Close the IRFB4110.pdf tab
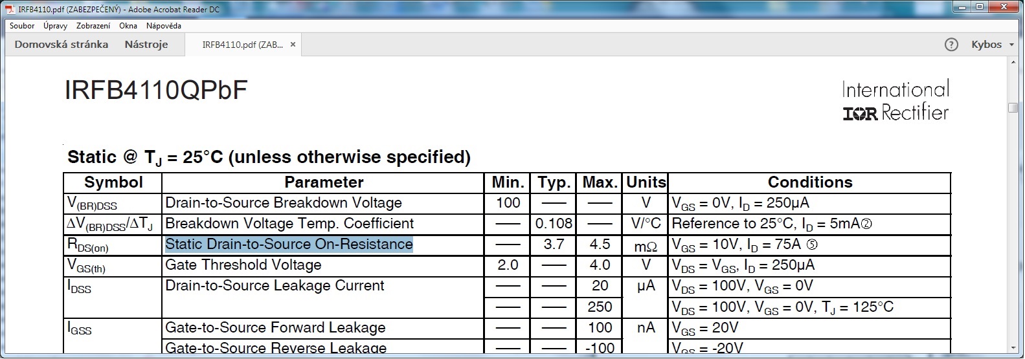The height and width of the screenshot is (359, 1025). click(293, 45)
